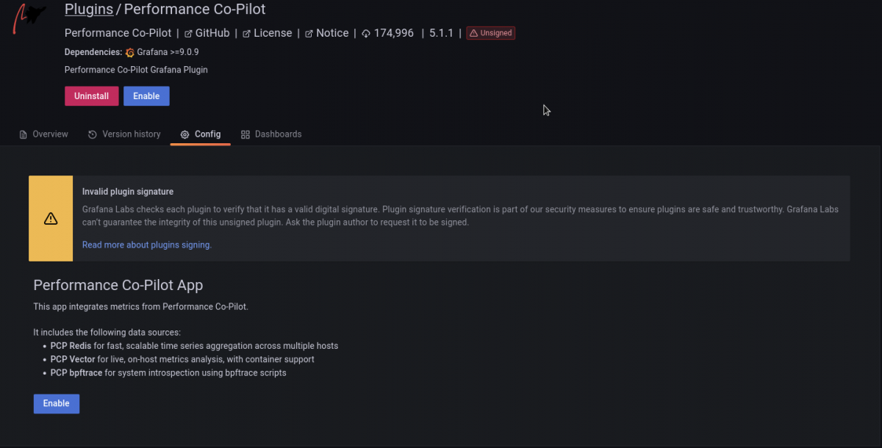
Task: Click the Config gear icon
Action: 184,134
